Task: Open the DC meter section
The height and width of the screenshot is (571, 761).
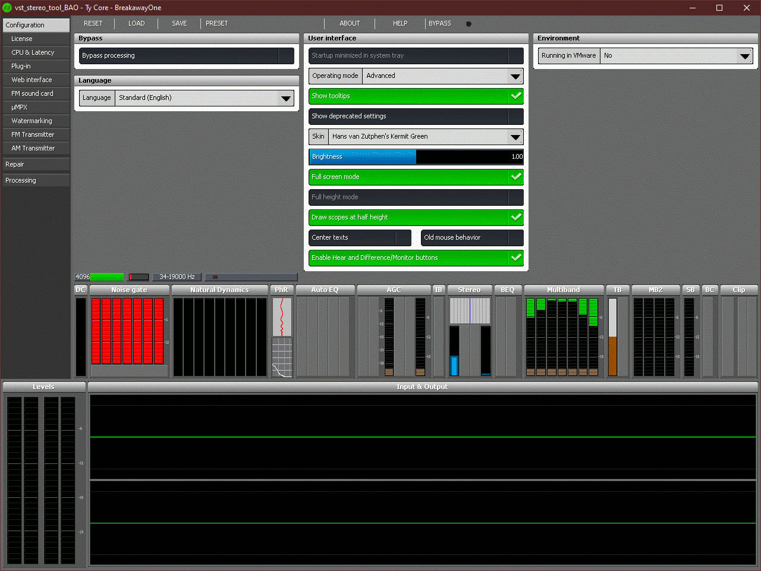Action: click(81, 290)
